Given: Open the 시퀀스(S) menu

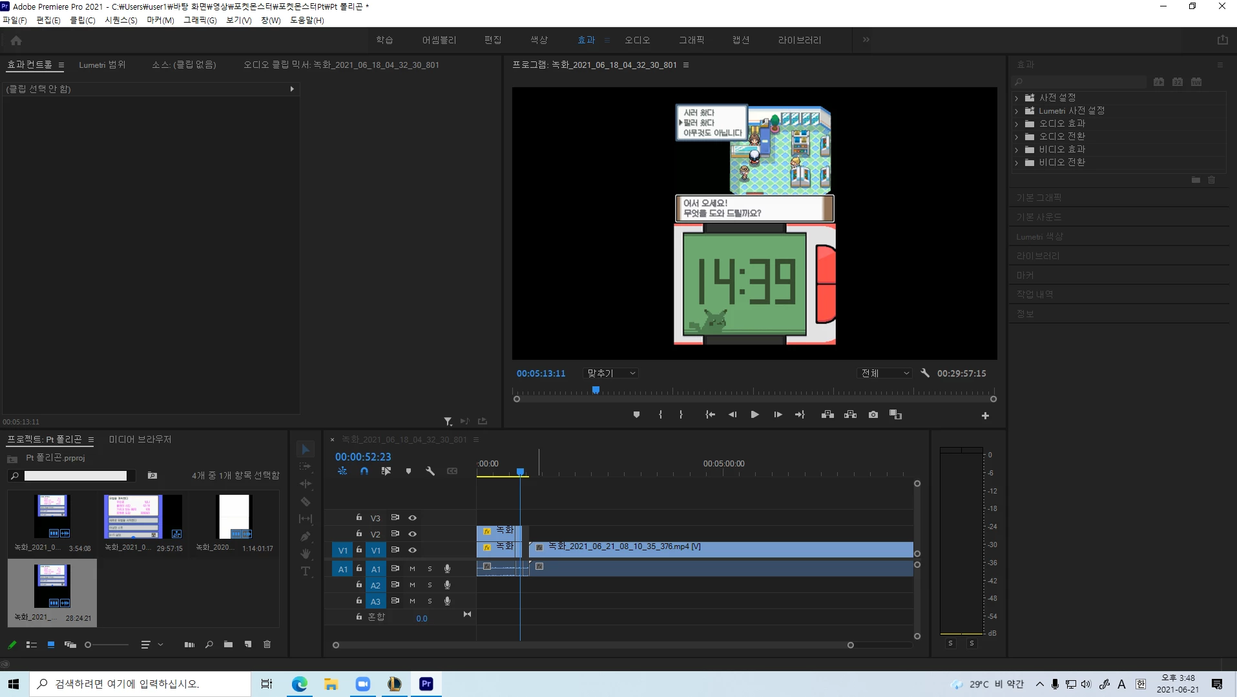Looking at the screenshot, I should pos(121,20).
